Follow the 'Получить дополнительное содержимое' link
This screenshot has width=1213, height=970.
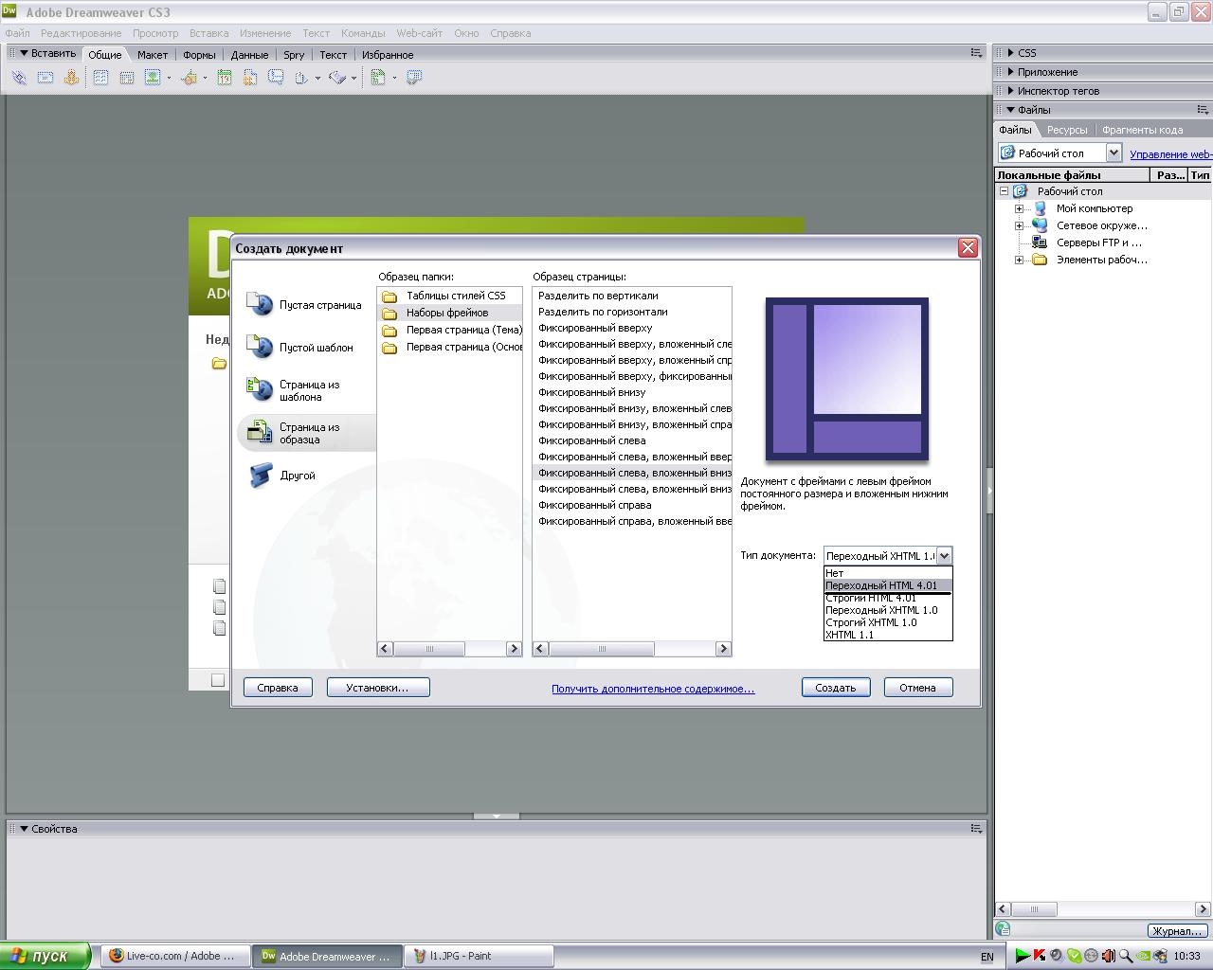pos(653,689)
